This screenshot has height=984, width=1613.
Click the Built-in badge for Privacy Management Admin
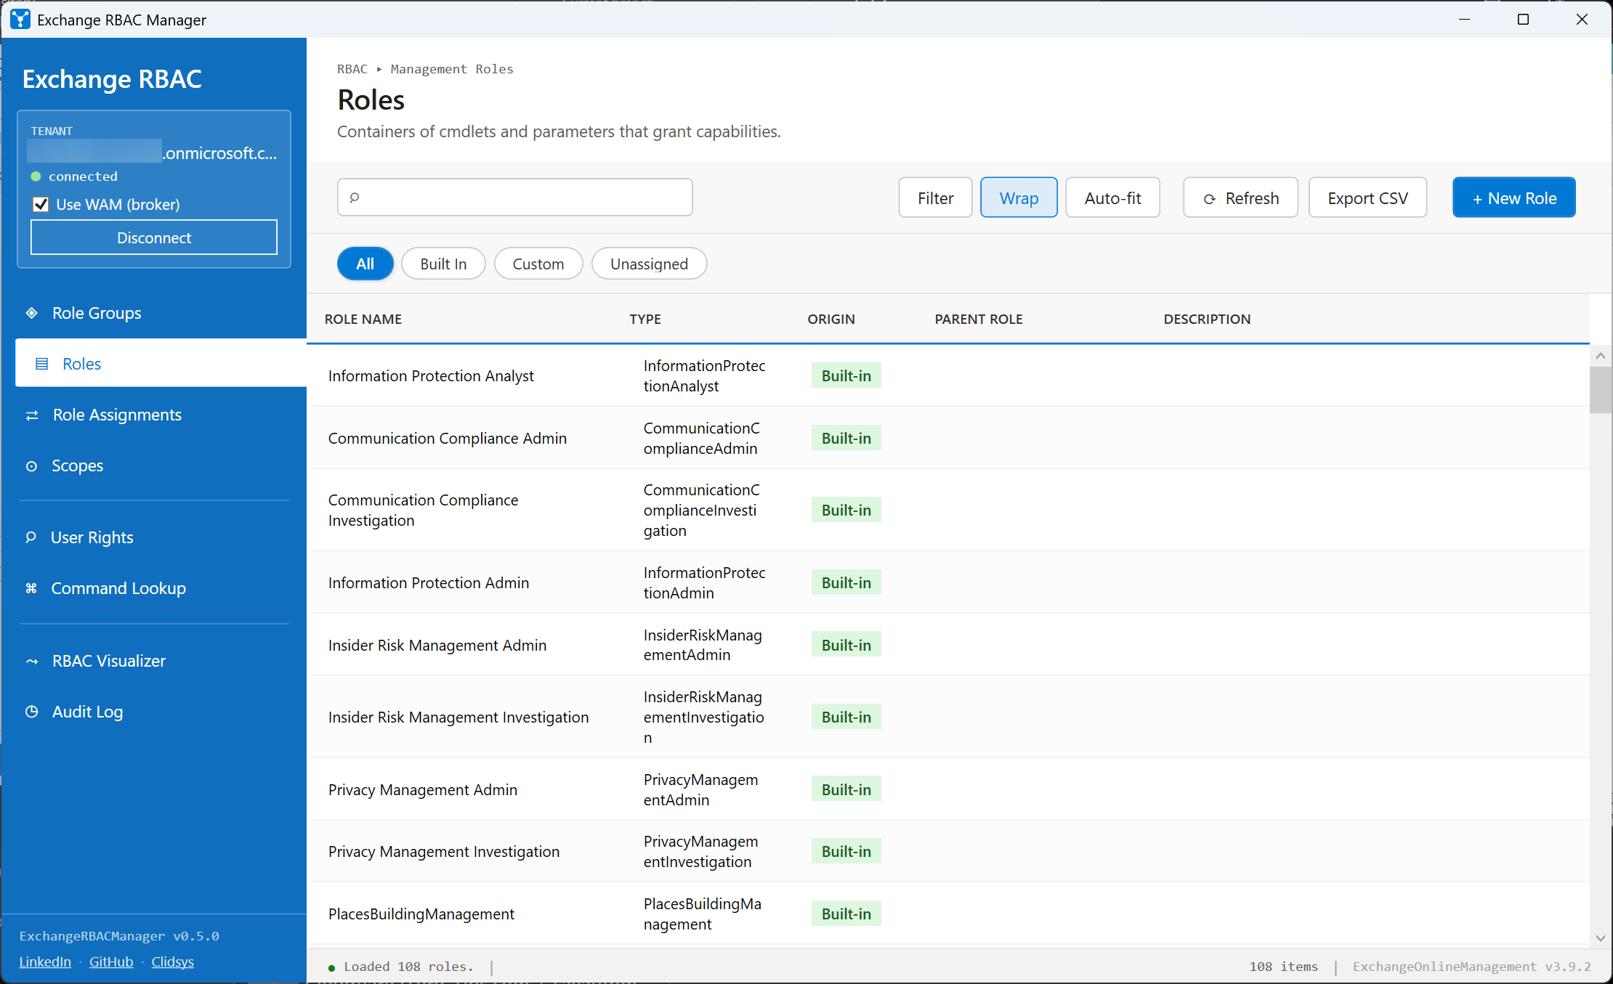[846, 789]
